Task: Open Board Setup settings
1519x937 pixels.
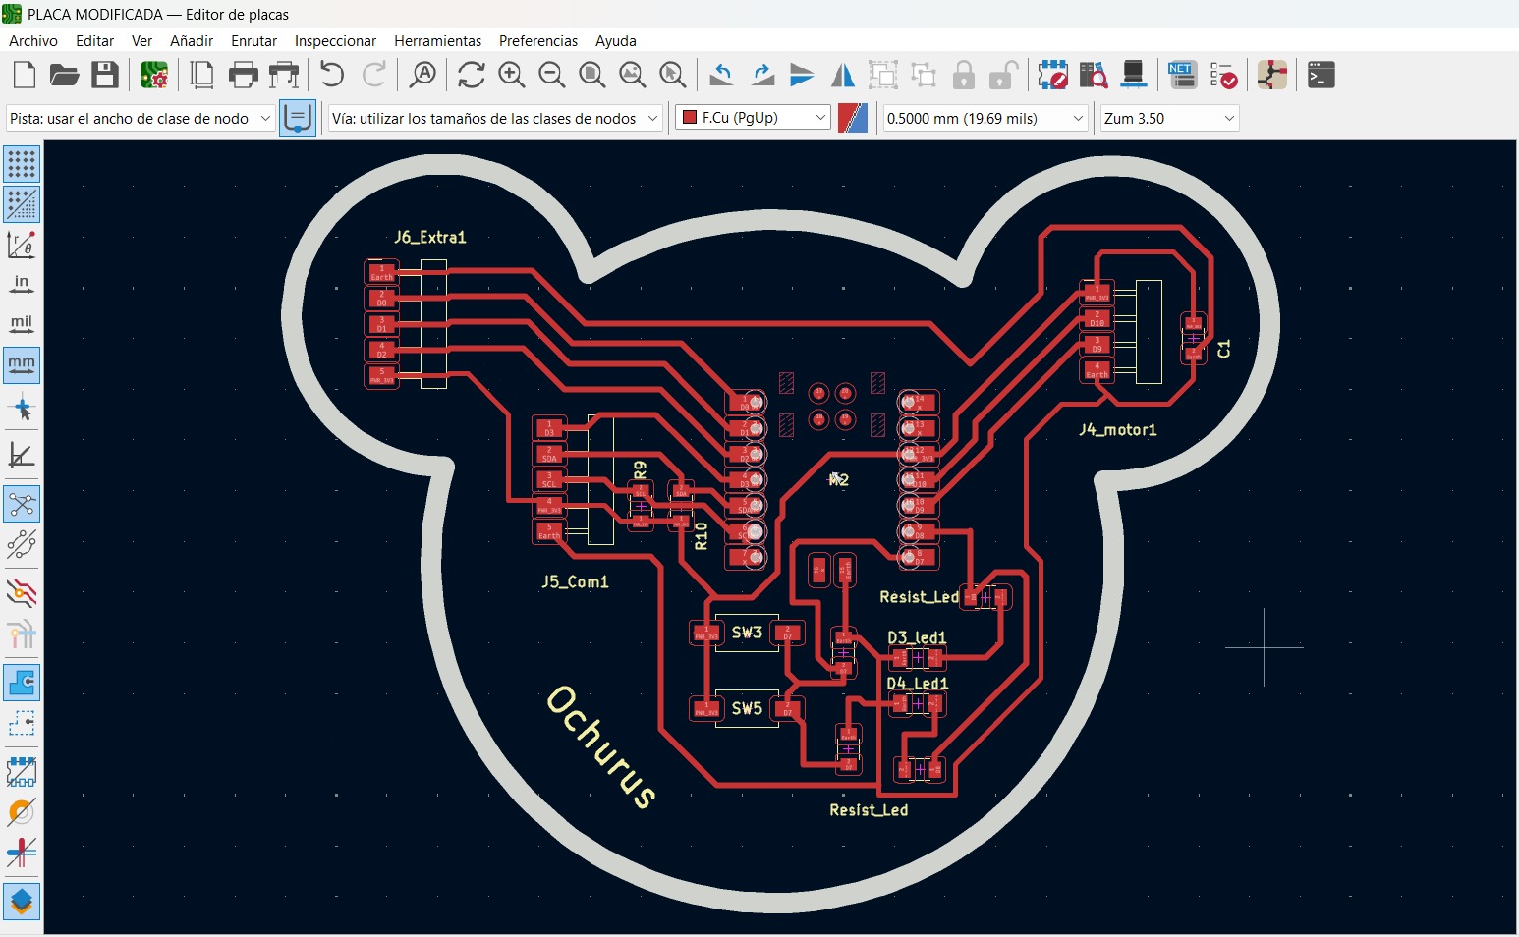Action: [x=154, y=75]
